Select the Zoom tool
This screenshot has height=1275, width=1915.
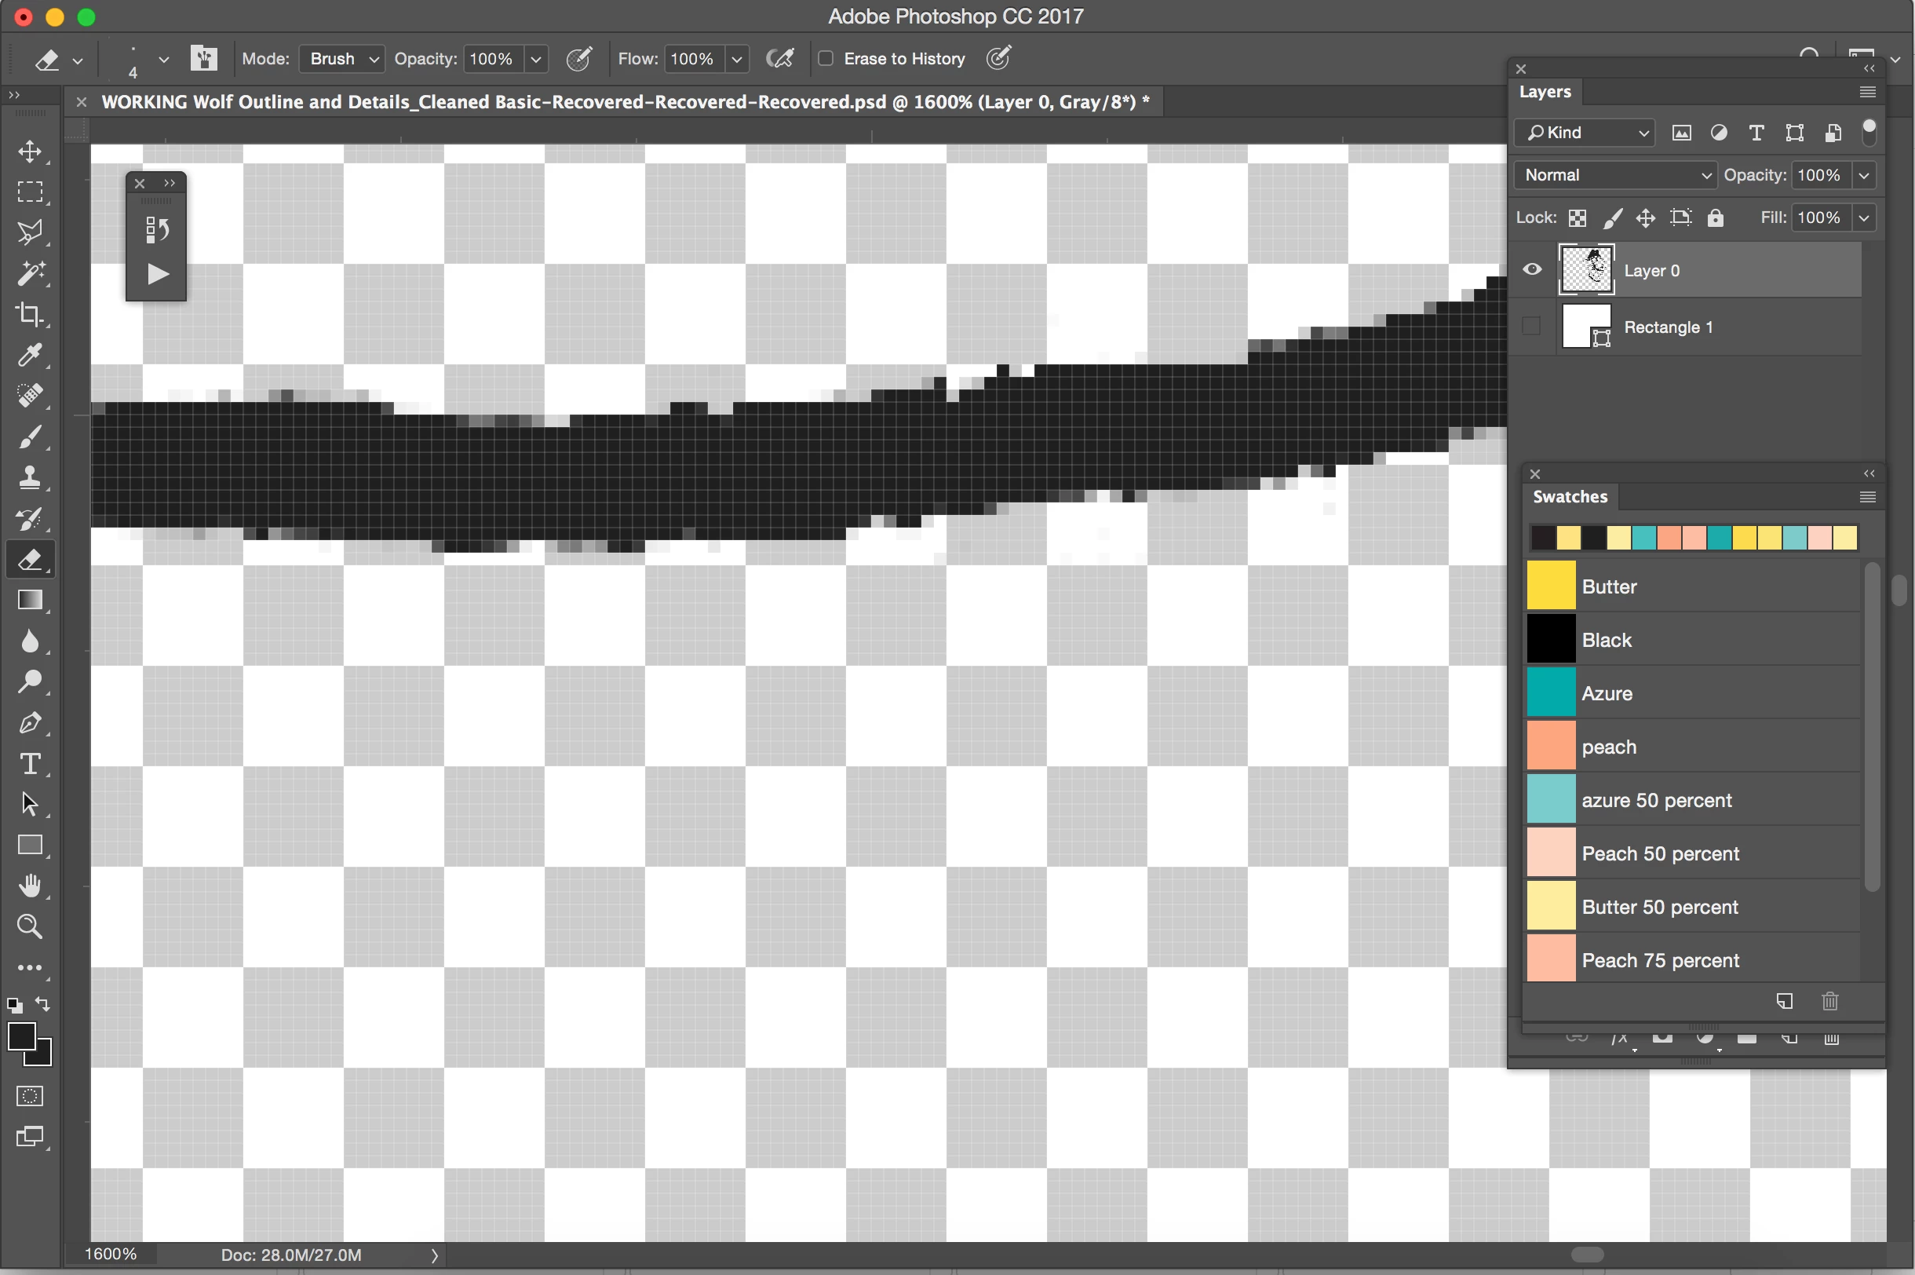point(30,926)
